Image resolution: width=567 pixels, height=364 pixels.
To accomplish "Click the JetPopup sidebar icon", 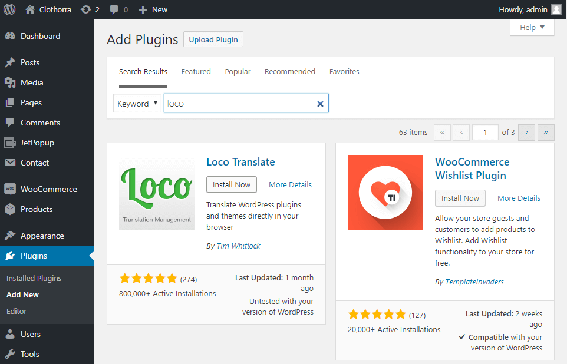I will tap(10, 143).
